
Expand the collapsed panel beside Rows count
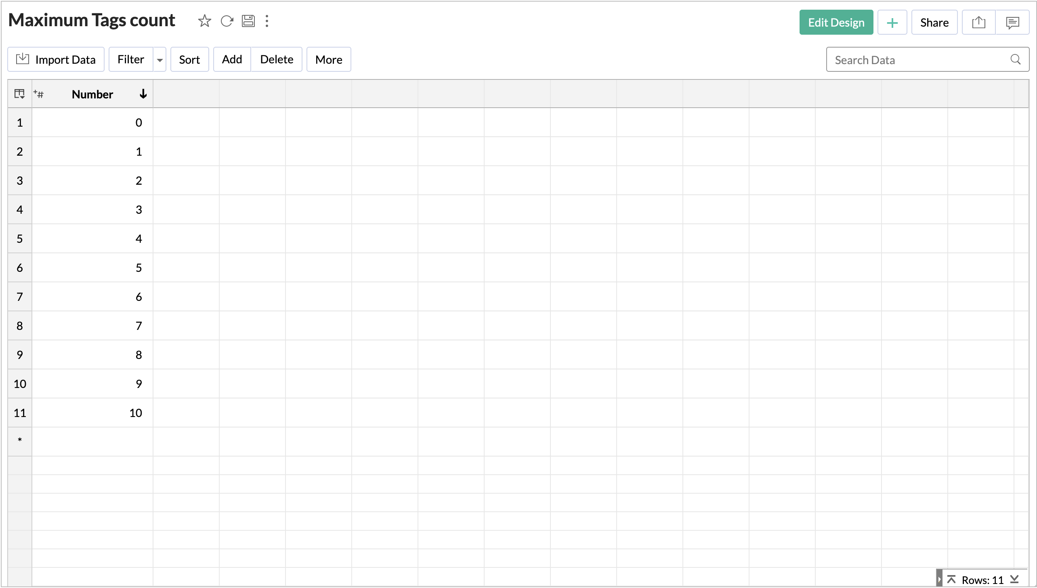[939, 579]
